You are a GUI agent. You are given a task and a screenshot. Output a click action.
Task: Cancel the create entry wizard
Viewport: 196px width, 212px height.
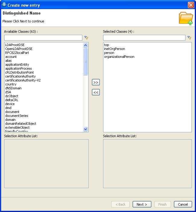coord(183,204)
